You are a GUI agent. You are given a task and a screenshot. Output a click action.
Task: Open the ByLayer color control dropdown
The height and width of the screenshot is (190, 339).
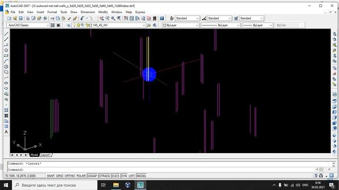click(x=181, y=25)
